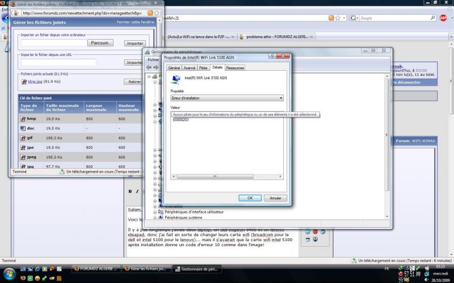Click the Google search field
The height and width of the screenshot is (283, 454).
click(x=394, y=18)
